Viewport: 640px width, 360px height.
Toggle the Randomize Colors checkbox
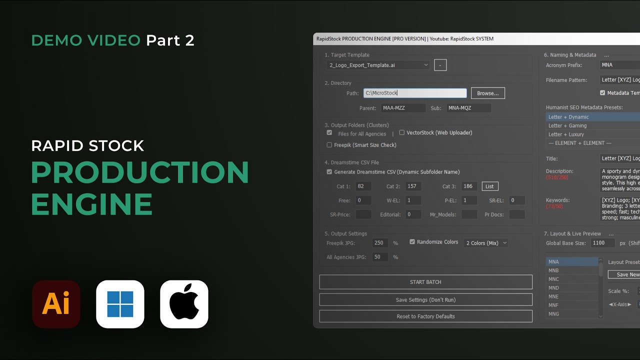(412, 242)
